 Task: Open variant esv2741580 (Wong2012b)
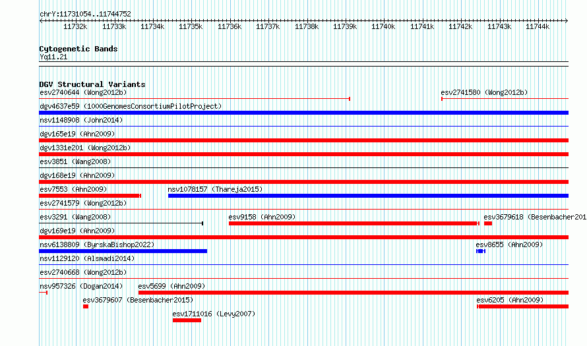pyautogui.click(x=484, y=92)
